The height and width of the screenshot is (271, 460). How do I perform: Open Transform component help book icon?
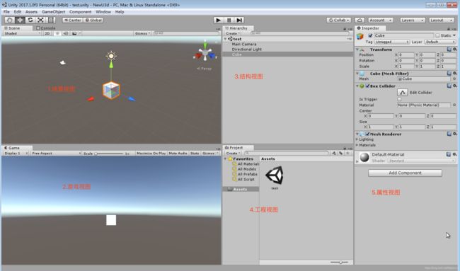[x=449, y=50]
